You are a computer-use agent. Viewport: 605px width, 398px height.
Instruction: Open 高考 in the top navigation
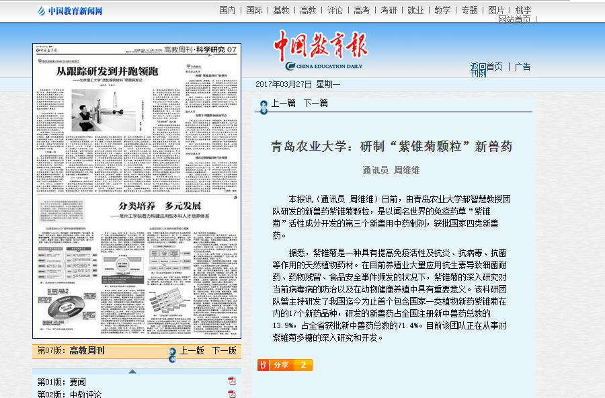coord(362,10)
